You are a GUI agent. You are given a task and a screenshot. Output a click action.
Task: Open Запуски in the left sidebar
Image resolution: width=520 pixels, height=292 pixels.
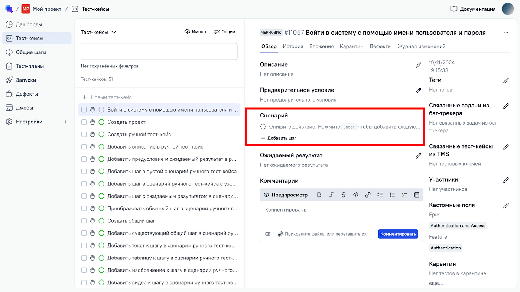[26, 80]
